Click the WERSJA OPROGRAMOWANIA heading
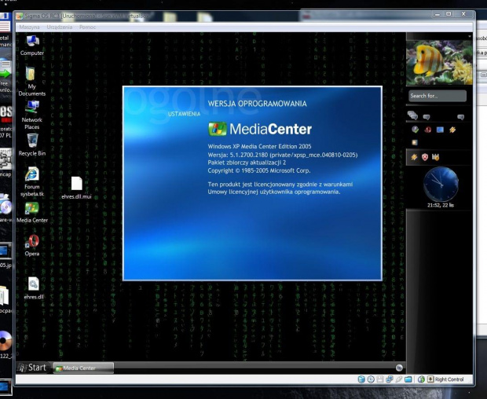Viewport: 487px width, 399px height. pyautogui.click(x=257, y=104)
